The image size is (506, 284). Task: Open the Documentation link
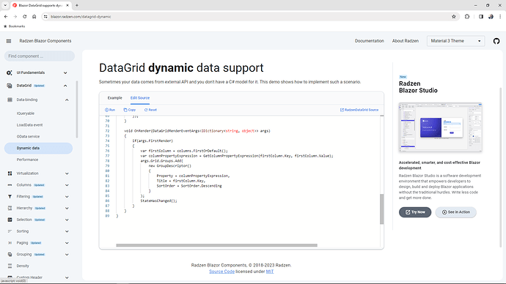(369, 41)
